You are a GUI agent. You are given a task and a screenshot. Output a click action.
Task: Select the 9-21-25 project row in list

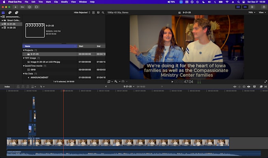[x=64, y=54]
